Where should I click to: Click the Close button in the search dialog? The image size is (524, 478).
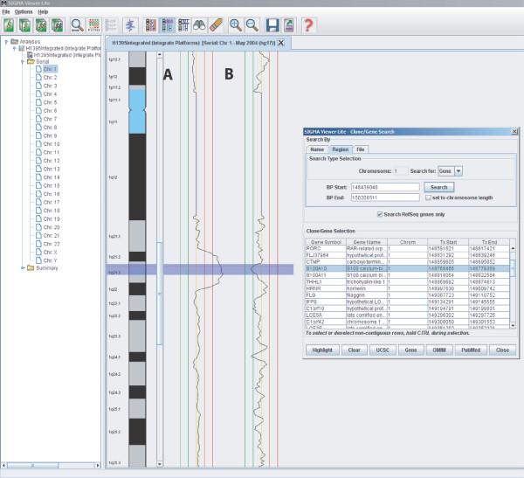[x=502, y=350]
